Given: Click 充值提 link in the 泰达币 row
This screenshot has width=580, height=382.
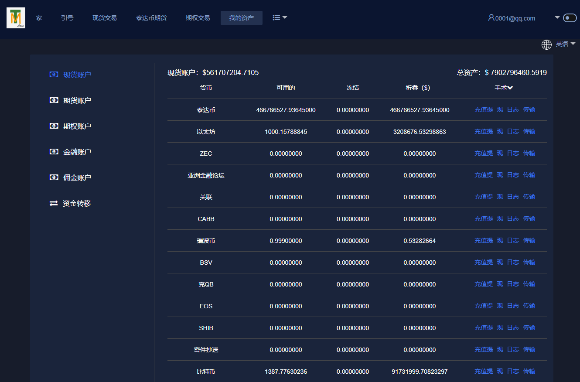Looking at the screenshot, I should click(x=484, y=109).
